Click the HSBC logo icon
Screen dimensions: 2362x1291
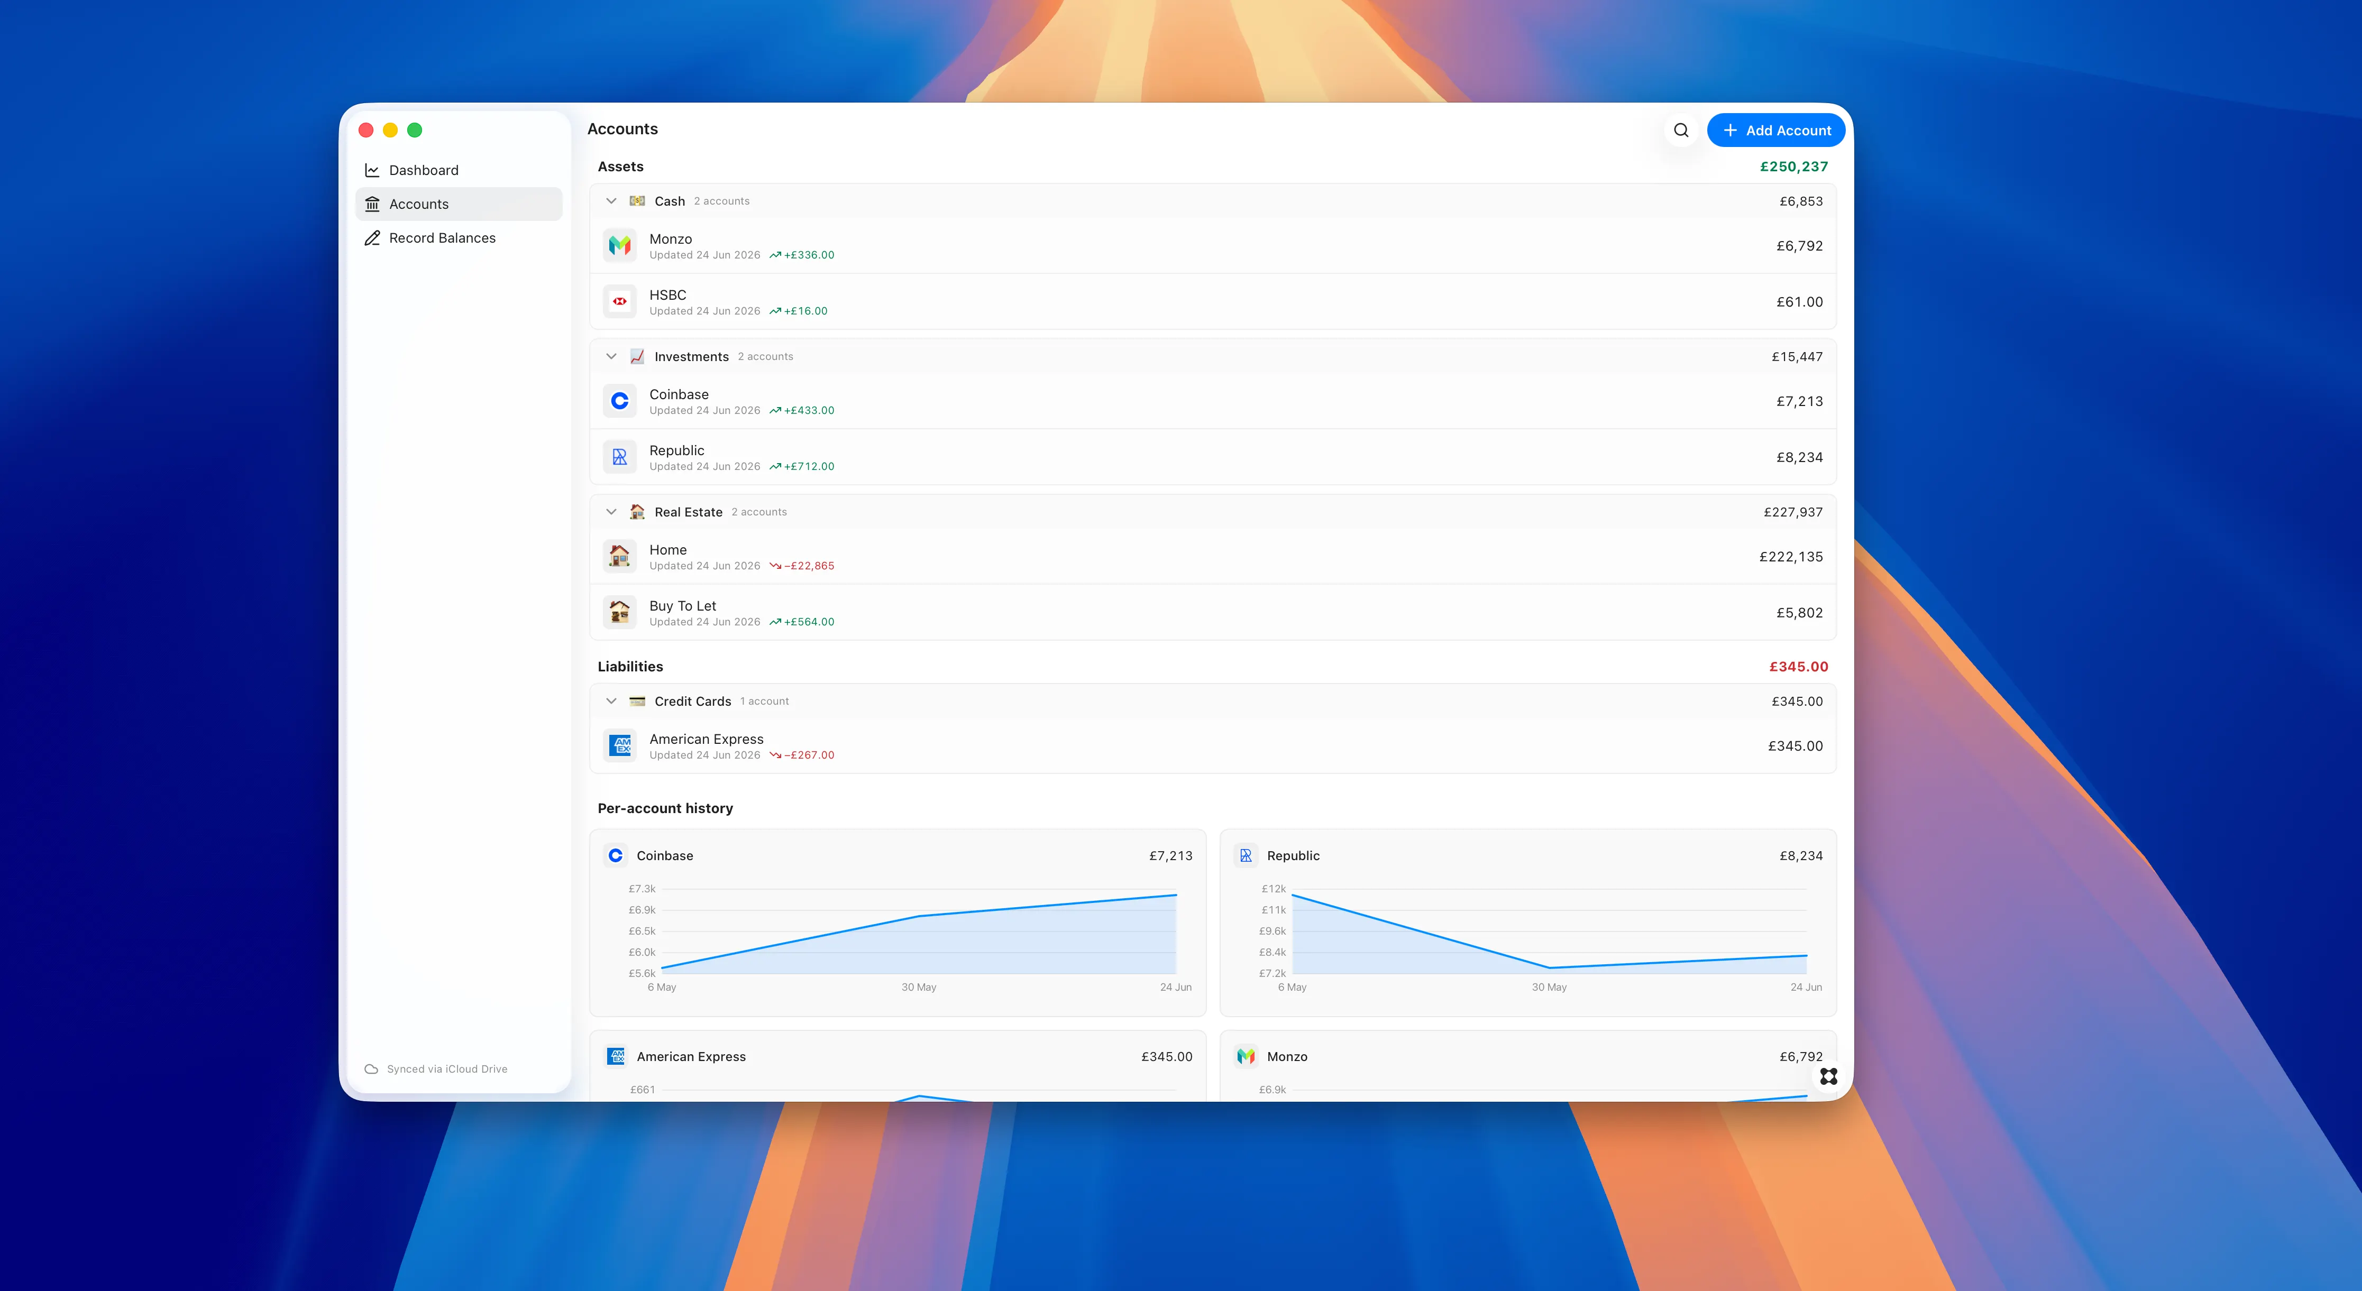point(620,301)
